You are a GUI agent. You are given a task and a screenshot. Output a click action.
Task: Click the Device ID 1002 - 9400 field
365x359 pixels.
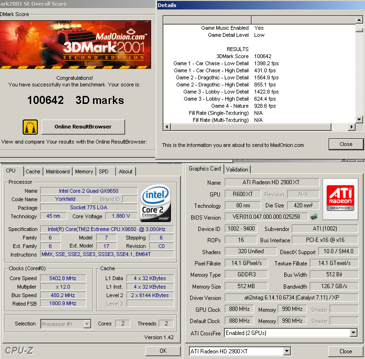click(241, 229)
